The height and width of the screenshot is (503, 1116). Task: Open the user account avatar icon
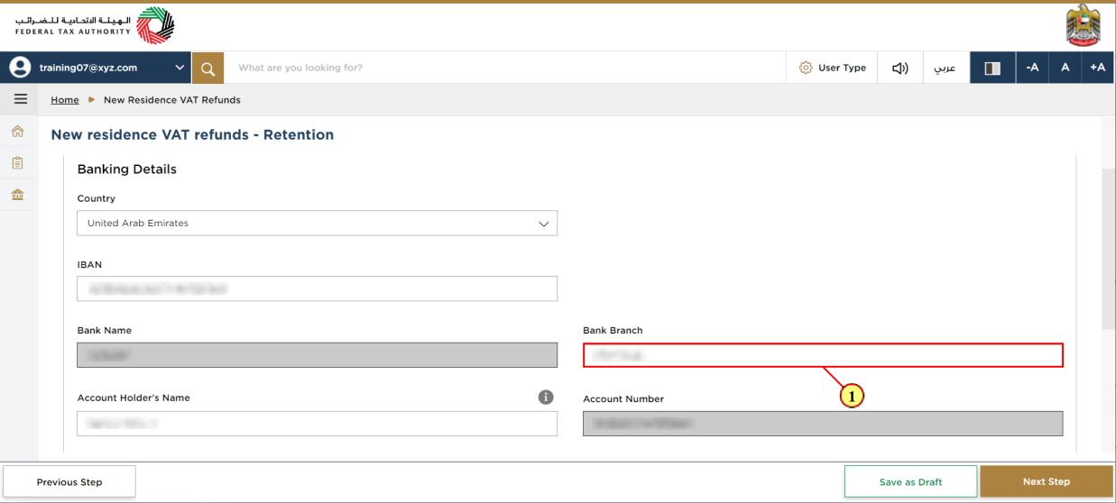pos(20,68)
